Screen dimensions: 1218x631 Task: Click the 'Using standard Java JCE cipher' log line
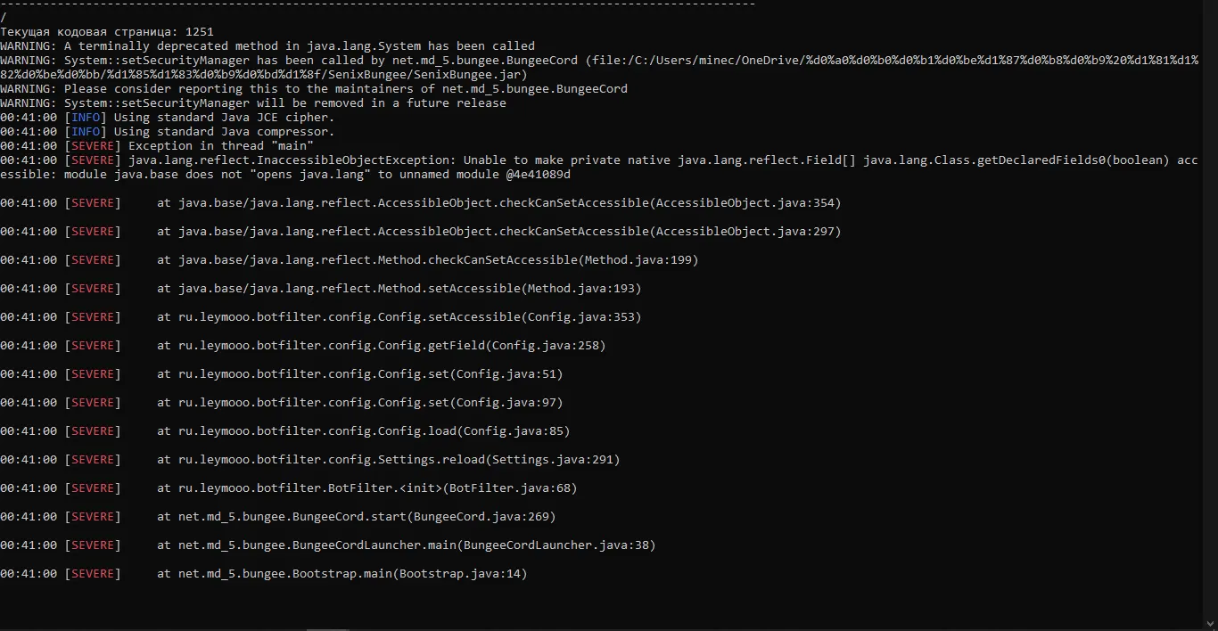[168, 118]
